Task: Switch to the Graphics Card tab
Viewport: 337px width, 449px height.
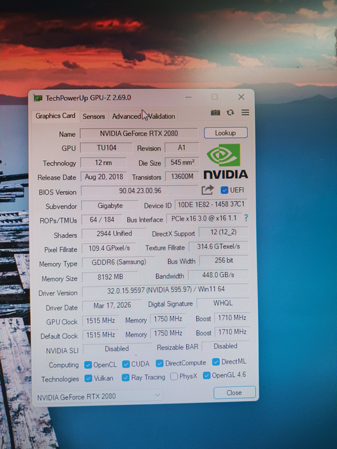Action: click(x=55, y=115)
